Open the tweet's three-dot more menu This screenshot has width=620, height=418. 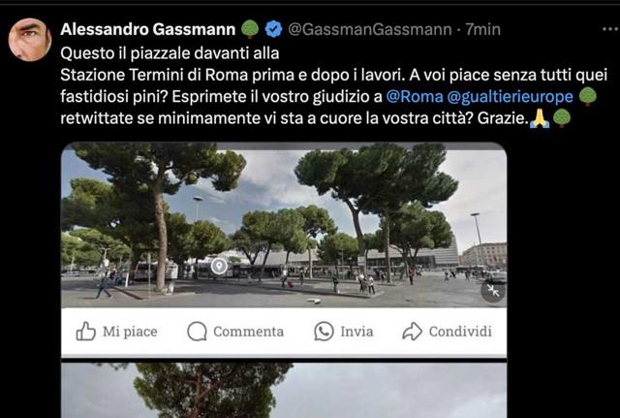coord(610,29)
